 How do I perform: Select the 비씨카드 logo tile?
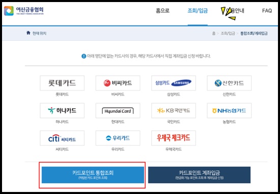[118, 83]
